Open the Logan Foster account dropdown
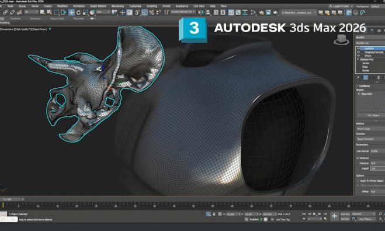Image resolution: width=385 pixels, height=231 pixels. 341,6
